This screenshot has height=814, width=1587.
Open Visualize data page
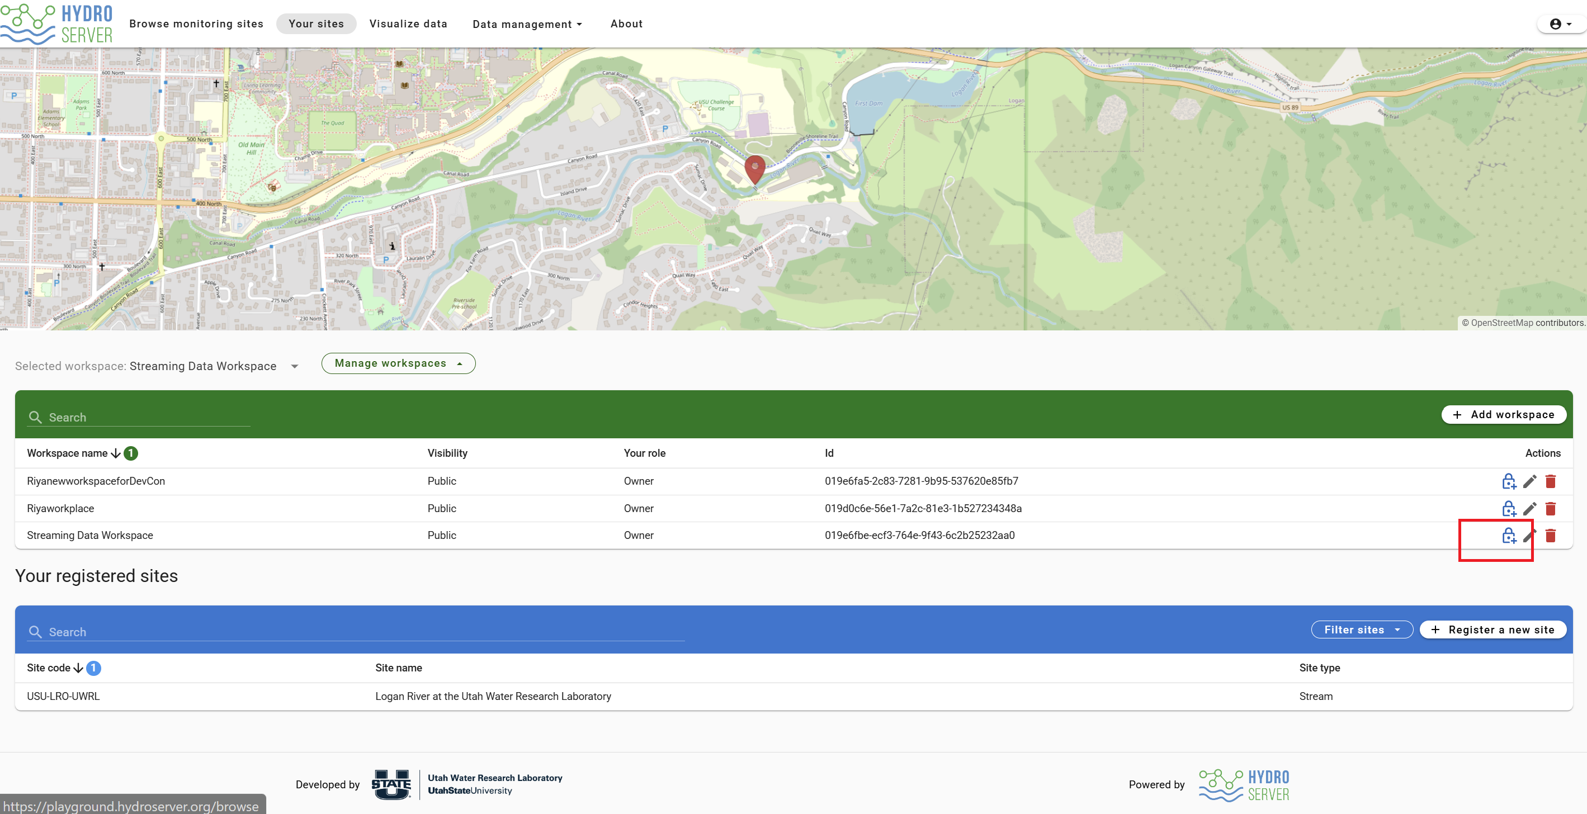coord(408,24)
